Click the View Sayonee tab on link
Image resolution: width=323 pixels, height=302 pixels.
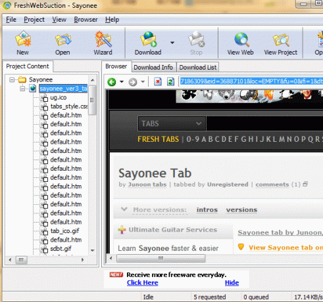(x=286, y=248)
